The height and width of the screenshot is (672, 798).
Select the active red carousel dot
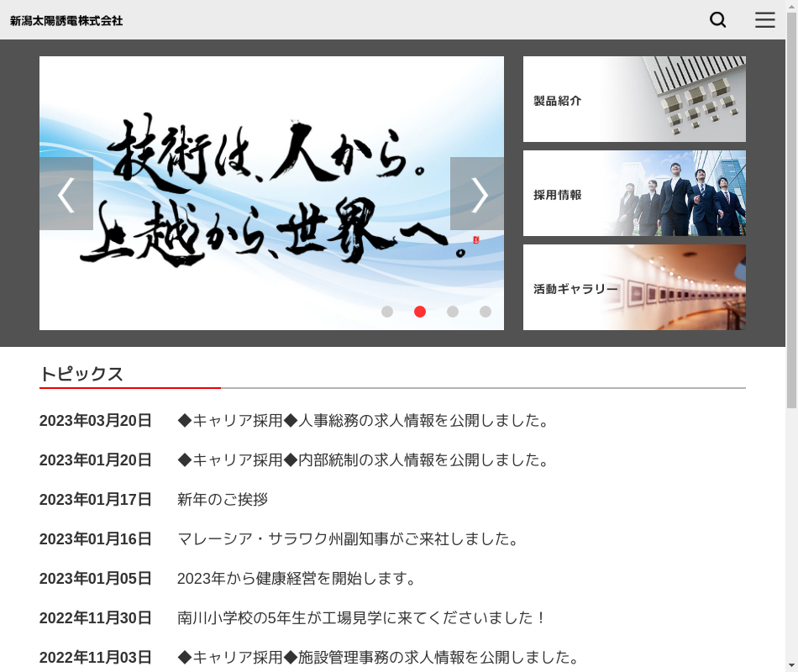420,312
